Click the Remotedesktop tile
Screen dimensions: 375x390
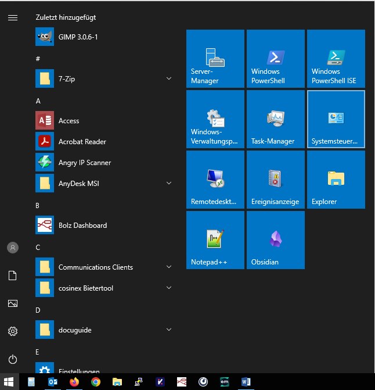(x=215, y=180)
